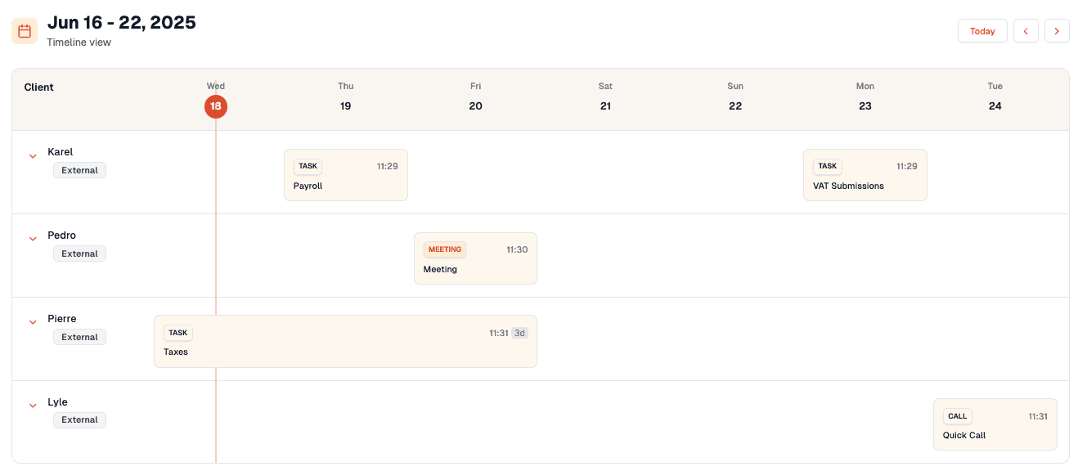Click the External tag under Pedro
This screenshot has height=471, width=1078.
pyautogui.click(x=79, y=253)
